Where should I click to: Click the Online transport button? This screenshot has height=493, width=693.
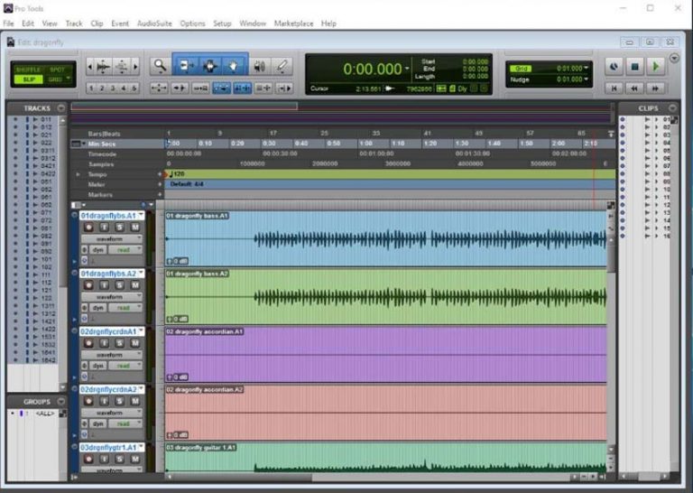click(614, 67)
